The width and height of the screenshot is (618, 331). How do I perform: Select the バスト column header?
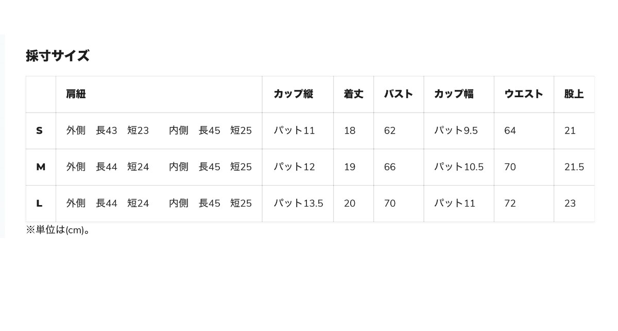[398, 94]
